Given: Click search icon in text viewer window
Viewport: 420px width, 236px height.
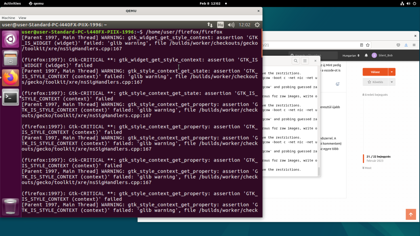Looking at the screenshot, I should tap(296, 61).
